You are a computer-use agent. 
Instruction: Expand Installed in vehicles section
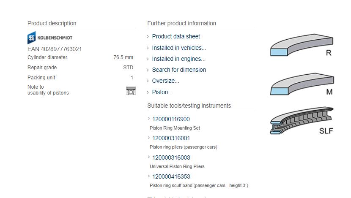(x=179, y=48)
